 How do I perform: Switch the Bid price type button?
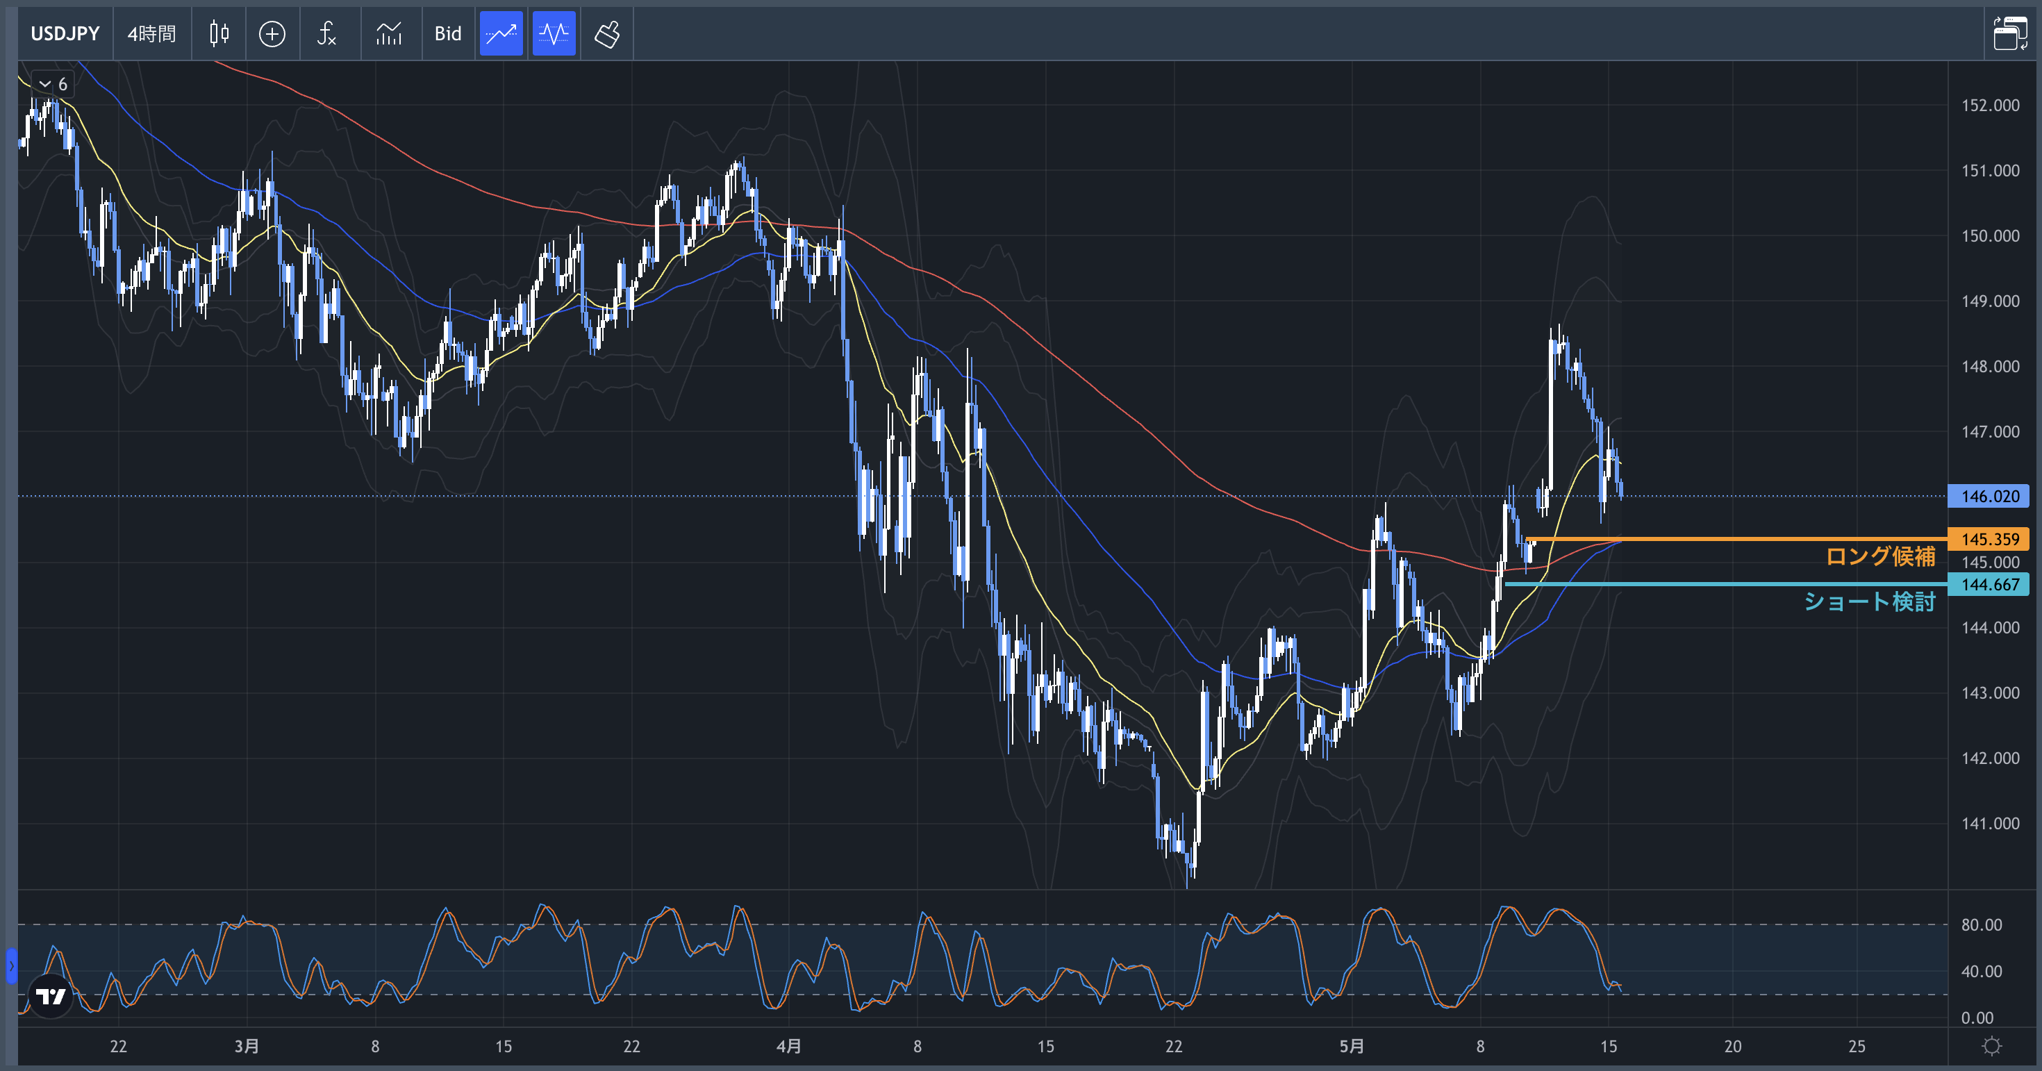[x=448, y=33]
